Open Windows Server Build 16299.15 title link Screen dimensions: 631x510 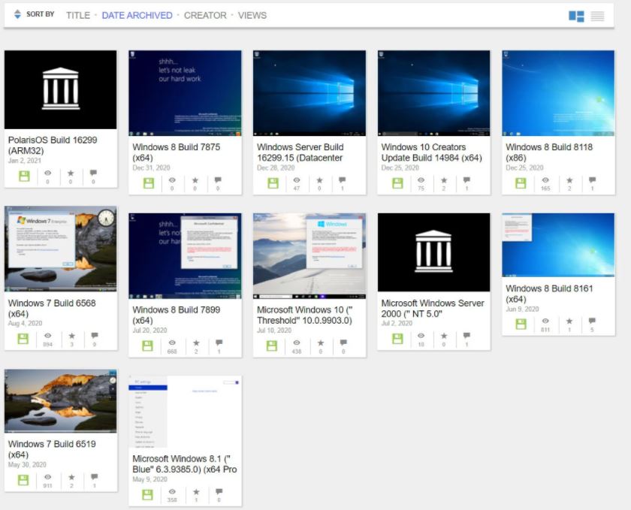(x=300, y=152)
